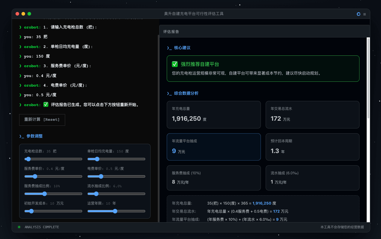
Task: Select the 服务费抽成 (10%) card
Action: click(x=214, y=178)
